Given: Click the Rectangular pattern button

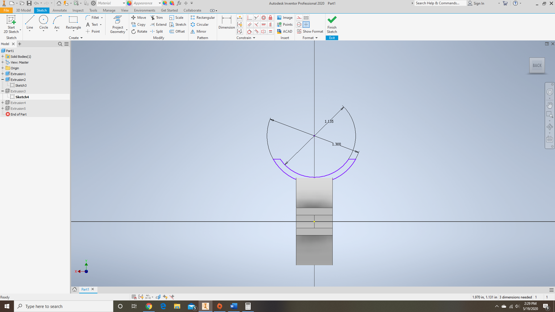Looking at the screenshot, I should point(203,18).
